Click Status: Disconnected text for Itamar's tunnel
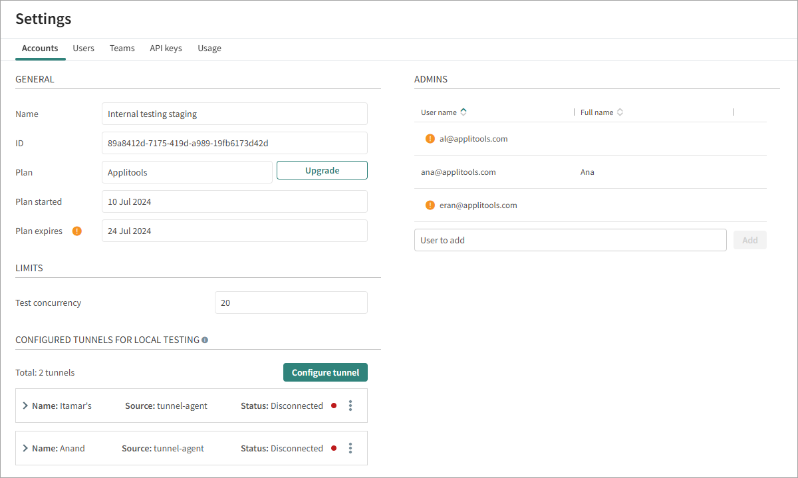 click(282, 406)
